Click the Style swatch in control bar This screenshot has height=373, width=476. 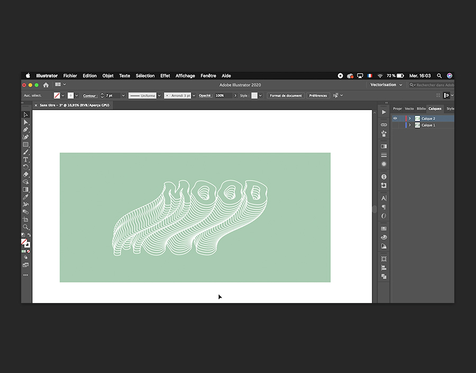click(x=254, y=95)
